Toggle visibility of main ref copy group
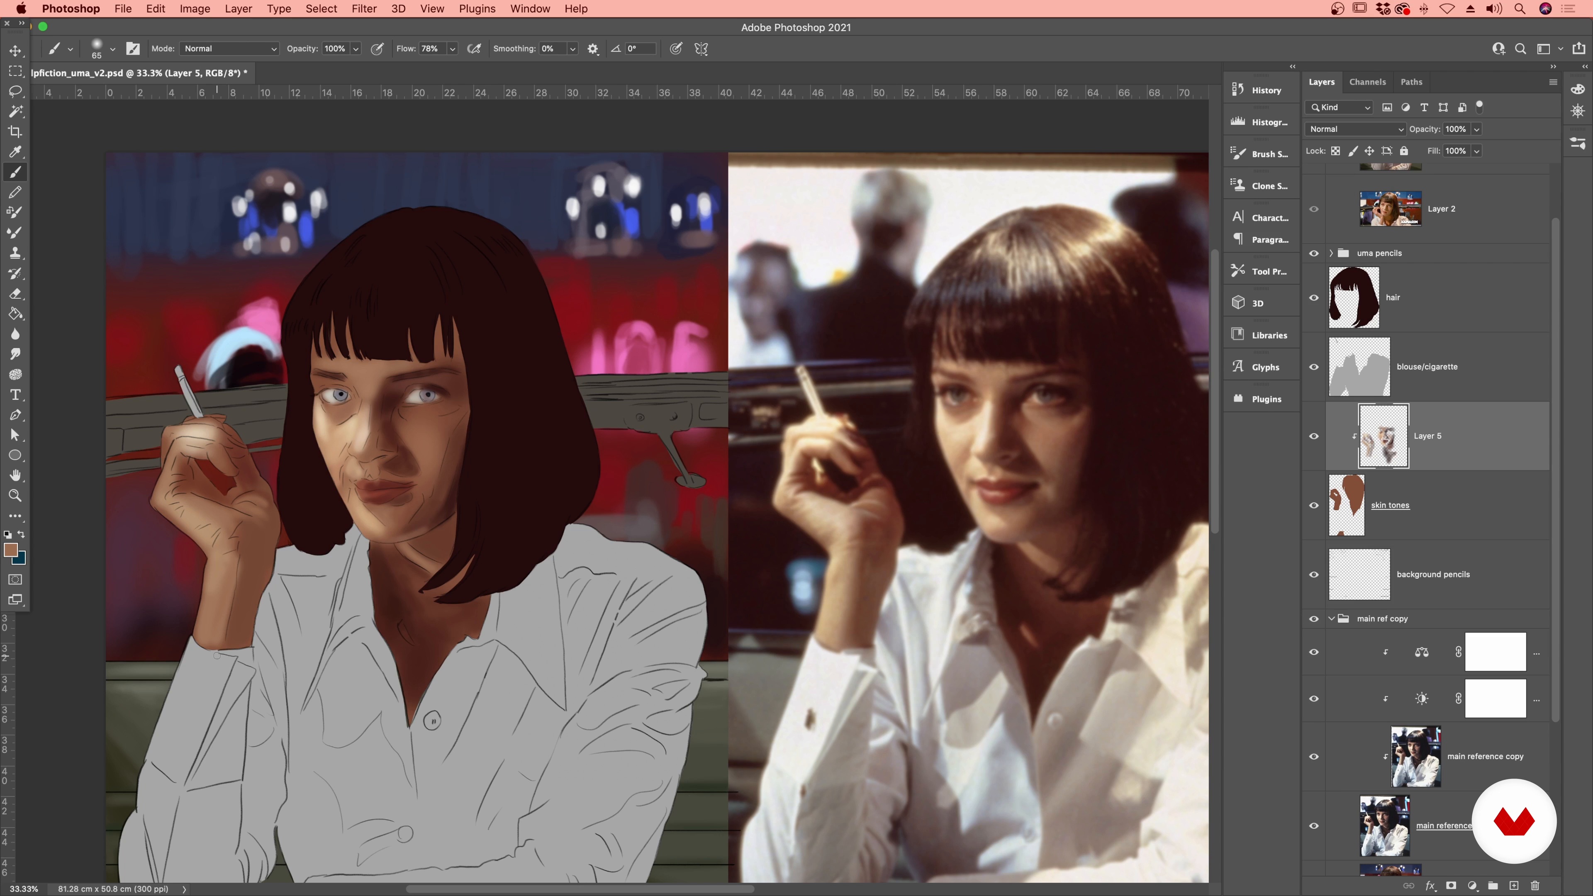 (1314, 619)
